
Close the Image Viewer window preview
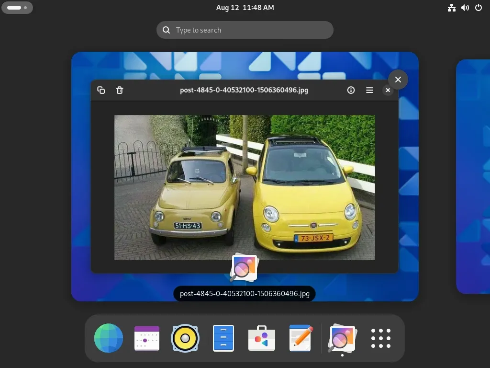tap(398, 80)
